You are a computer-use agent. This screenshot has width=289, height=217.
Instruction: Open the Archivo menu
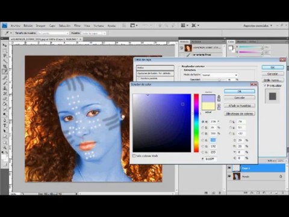click(x=16, y=26)
